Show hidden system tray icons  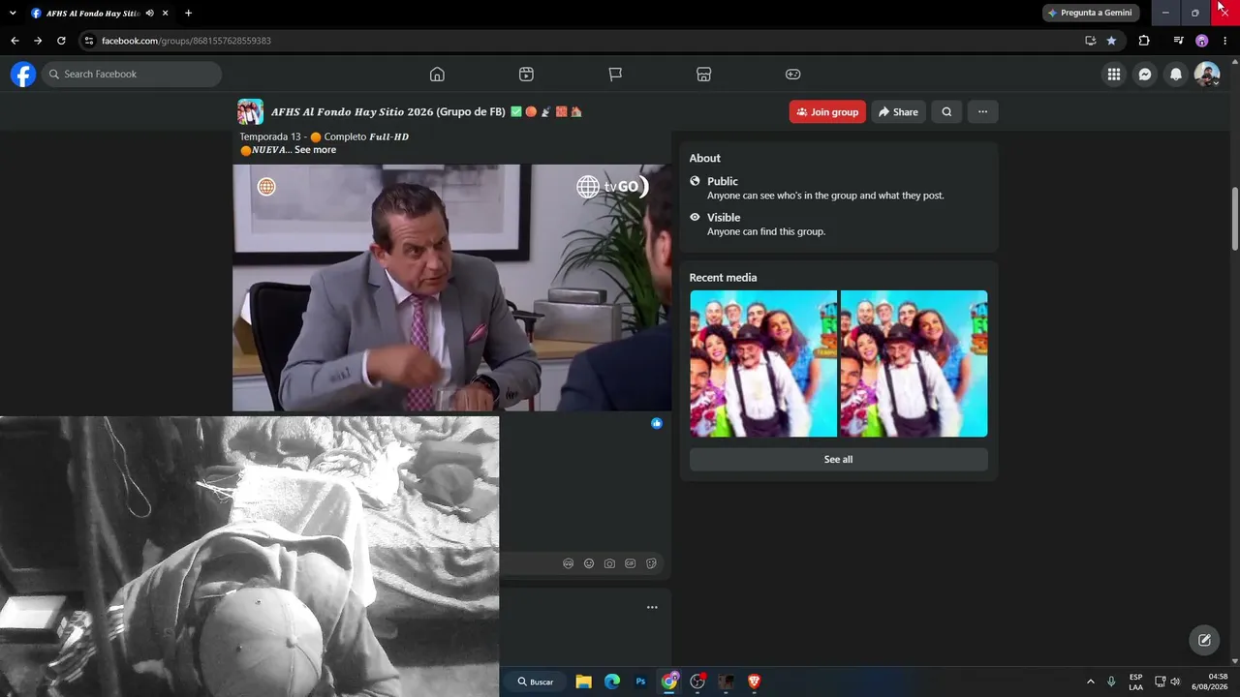click(1091, 682)
